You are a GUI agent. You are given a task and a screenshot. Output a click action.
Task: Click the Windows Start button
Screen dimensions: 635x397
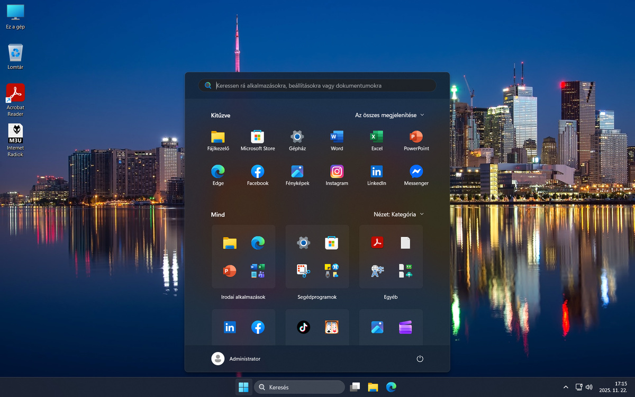(243, 387)
